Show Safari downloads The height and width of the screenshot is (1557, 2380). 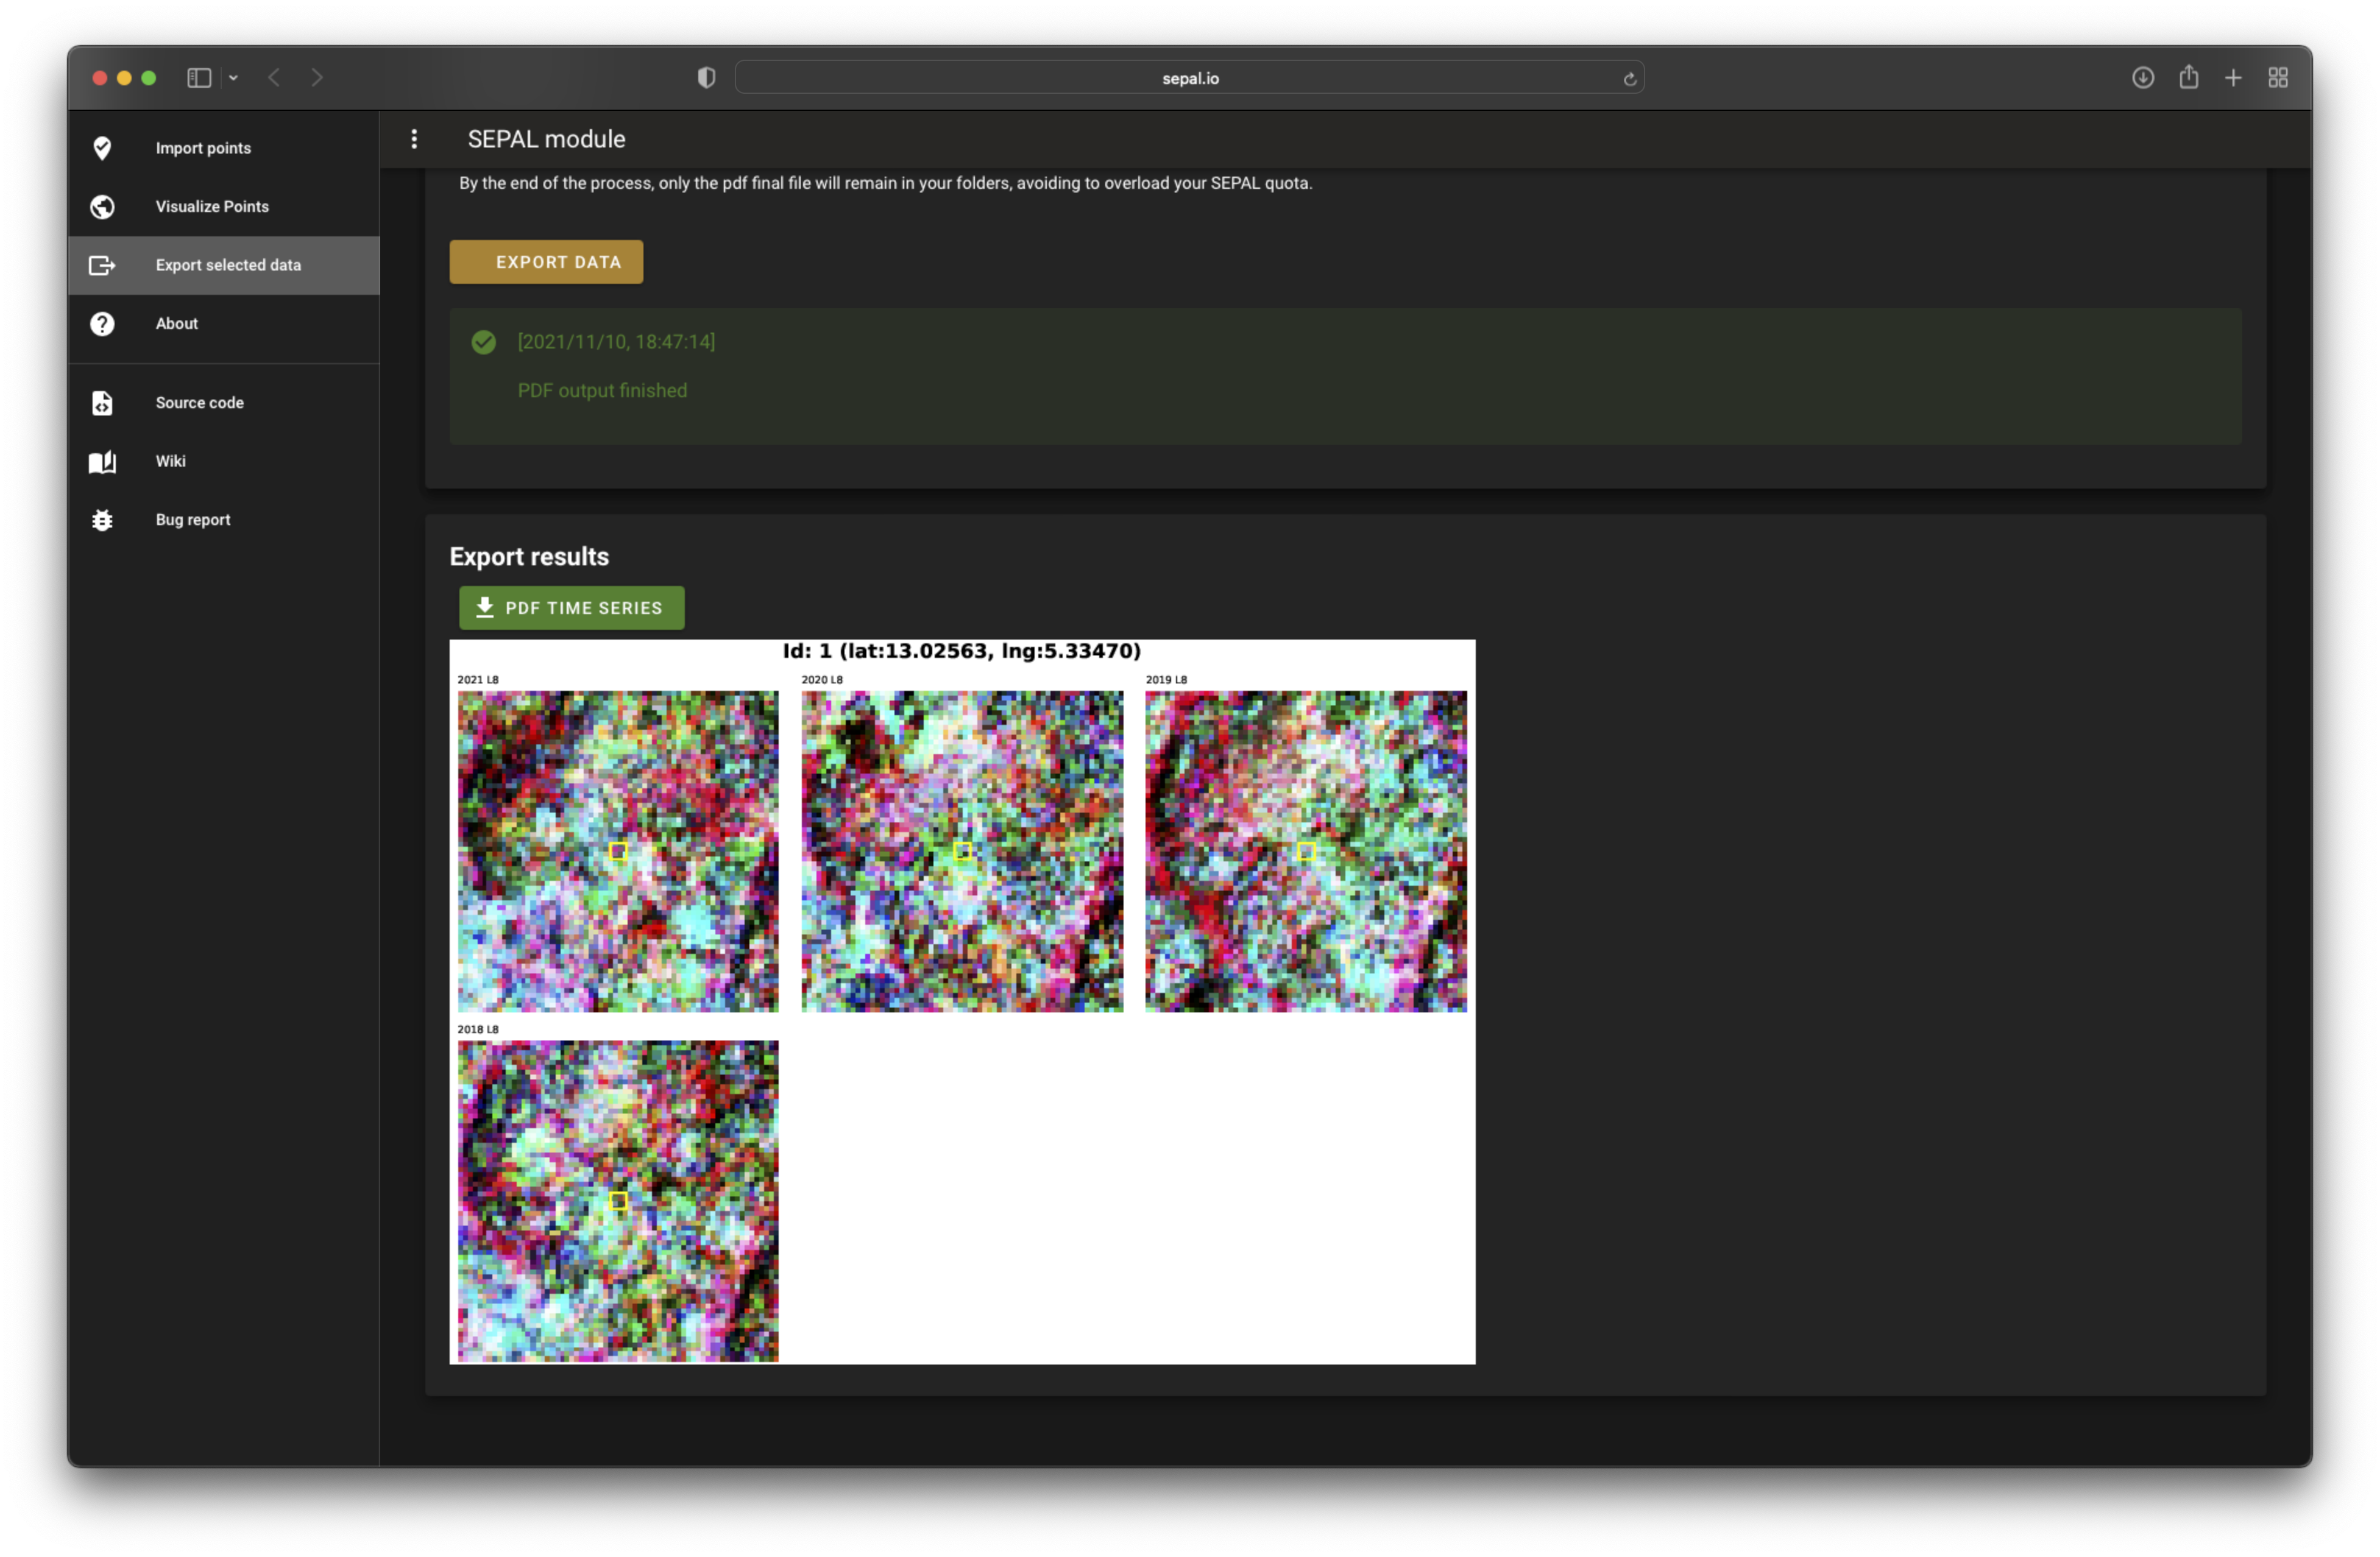[2142, 78]
